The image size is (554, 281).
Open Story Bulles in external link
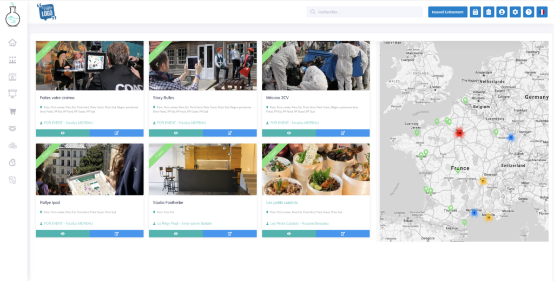(229, 133)
